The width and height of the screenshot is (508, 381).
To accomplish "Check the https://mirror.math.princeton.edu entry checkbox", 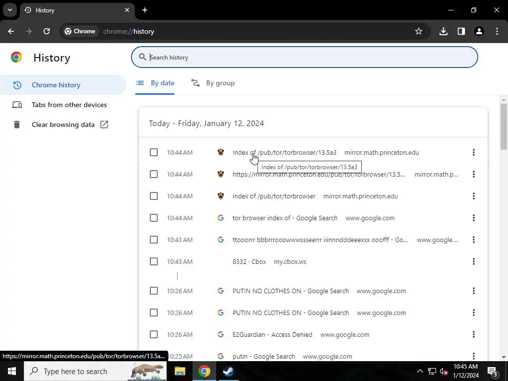I will (154, 174).
